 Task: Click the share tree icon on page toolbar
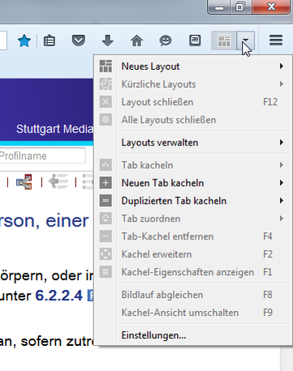point(24,182)
